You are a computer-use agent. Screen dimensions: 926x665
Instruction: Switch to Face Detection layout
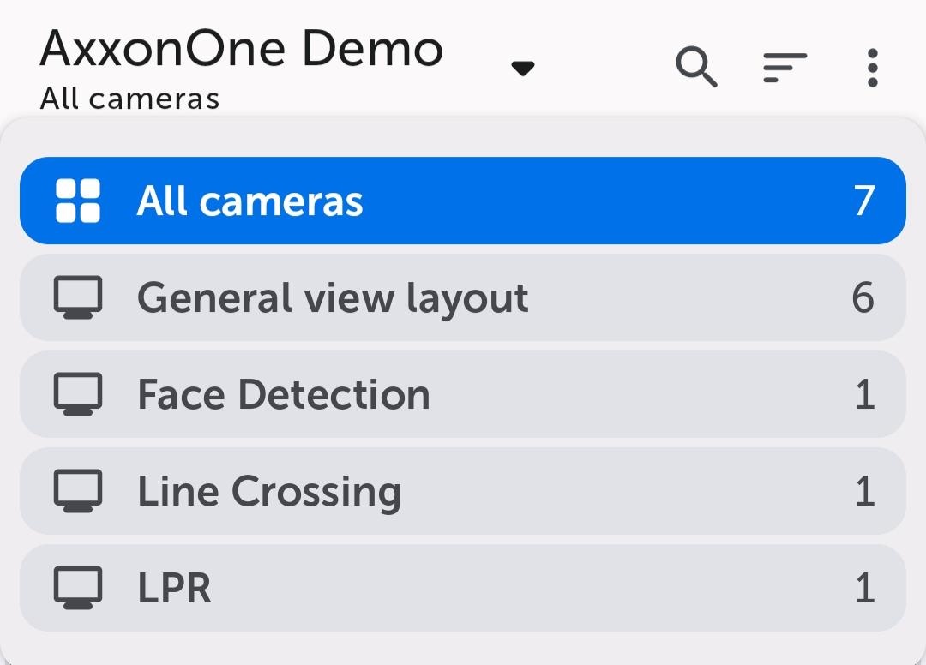[x=284, y=395]
